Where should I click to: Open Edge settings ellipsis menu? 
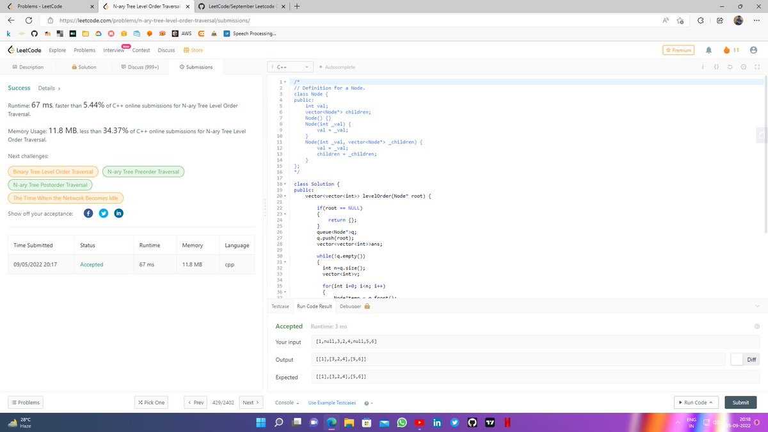coord(756,20)
